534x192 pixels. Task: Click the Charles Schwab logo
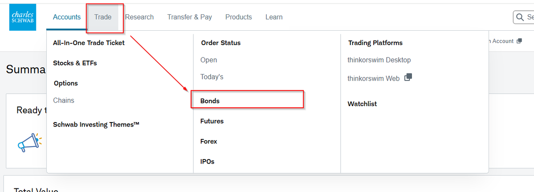[x=22, y=17]
